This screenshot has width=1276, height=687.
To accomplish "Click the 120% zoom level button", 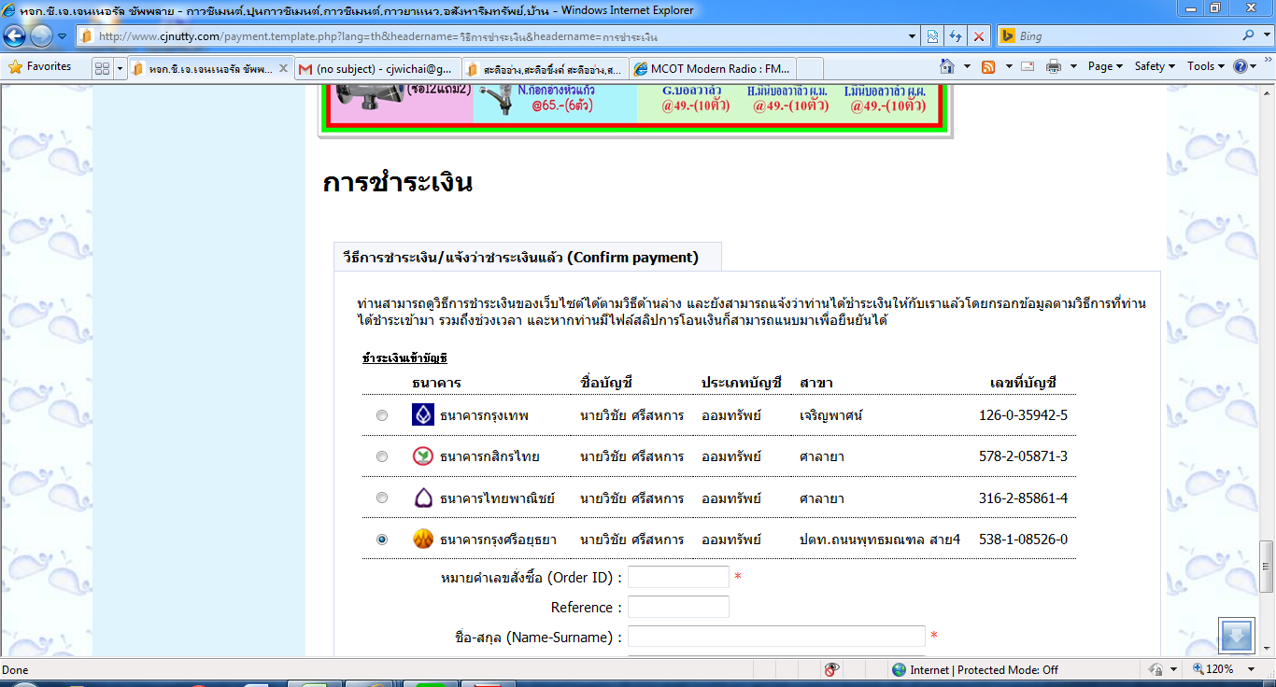I will coord(1214,669).
